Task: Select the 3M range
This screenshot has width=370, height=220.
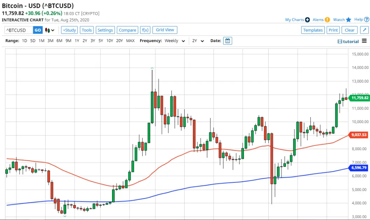Action: [50, 41]
